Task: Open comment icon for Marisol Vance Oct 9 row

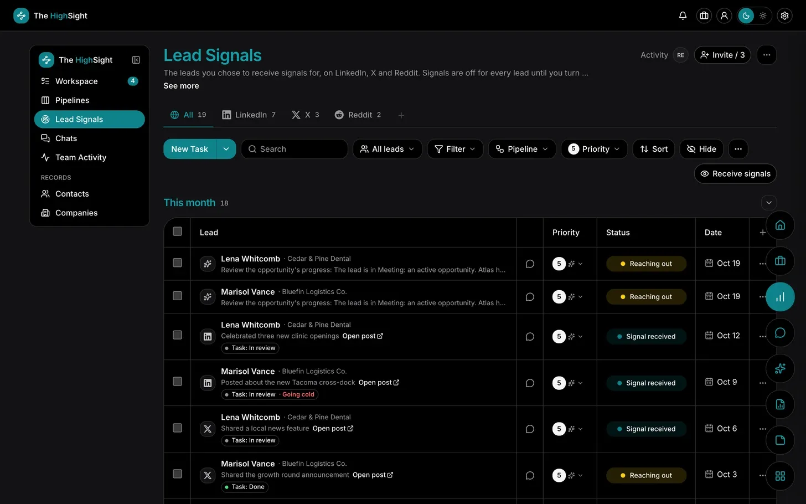Action: [x=530, y=383]
